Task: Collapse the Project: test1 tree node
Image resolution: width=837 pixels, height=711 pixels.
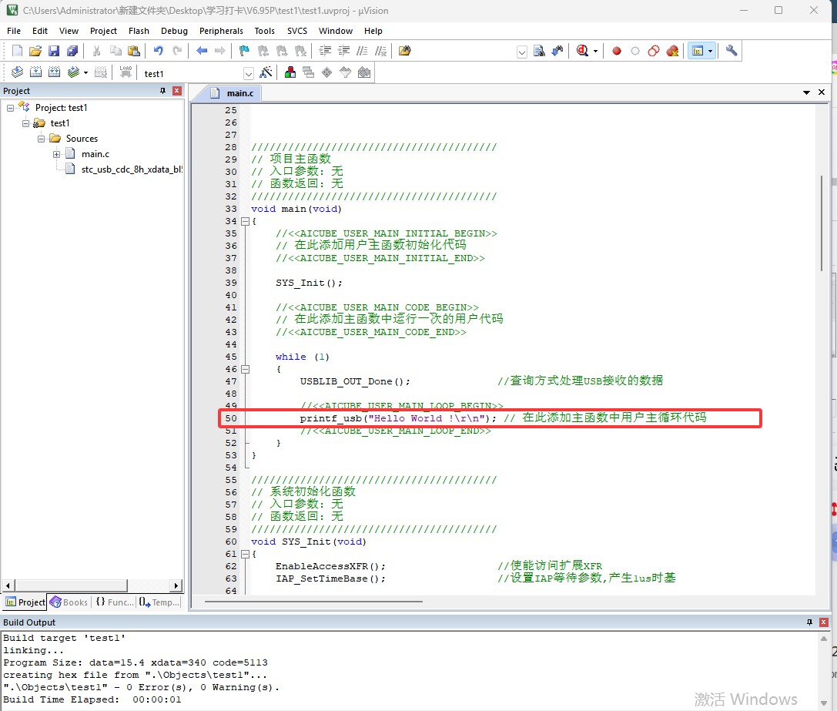Action: (x=10, y=108)
